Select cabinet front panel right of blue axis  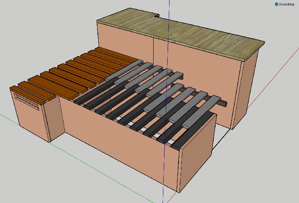tap(202, 76)
